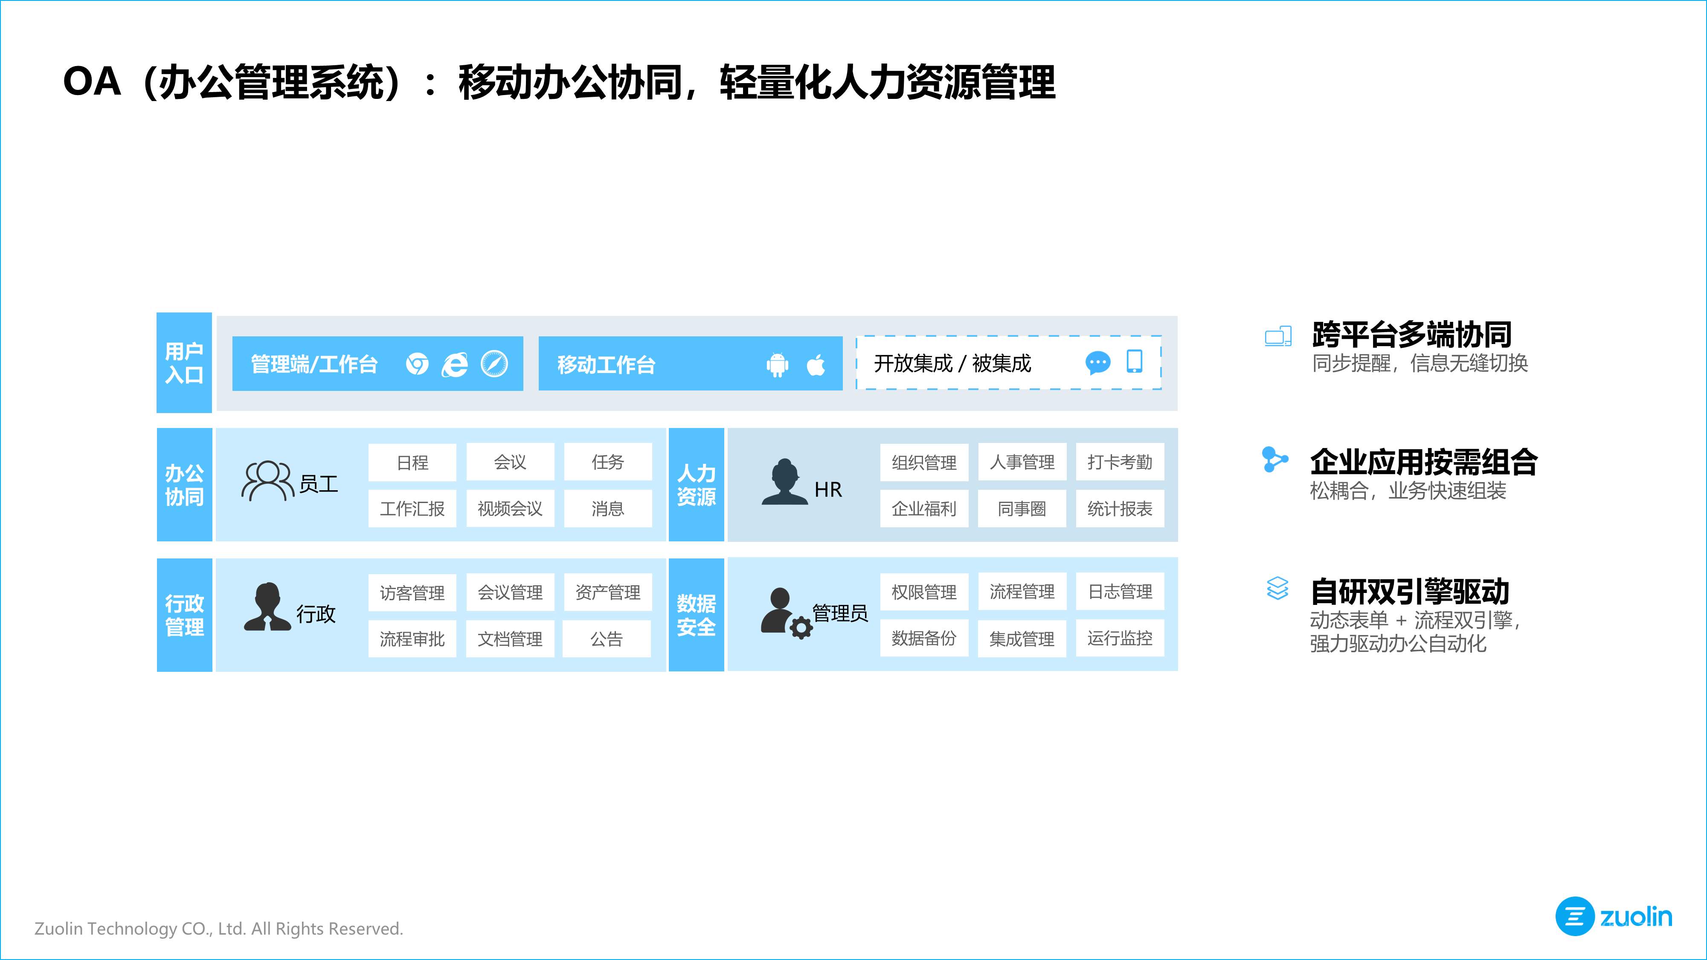
Task: Click the 打卡考勤 box
Action: (x=1119, y=462)
